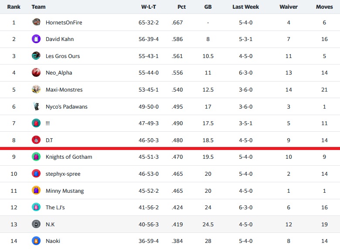
Task: Click the Naoki orange jersey avatar
Action: click(36, 241)
